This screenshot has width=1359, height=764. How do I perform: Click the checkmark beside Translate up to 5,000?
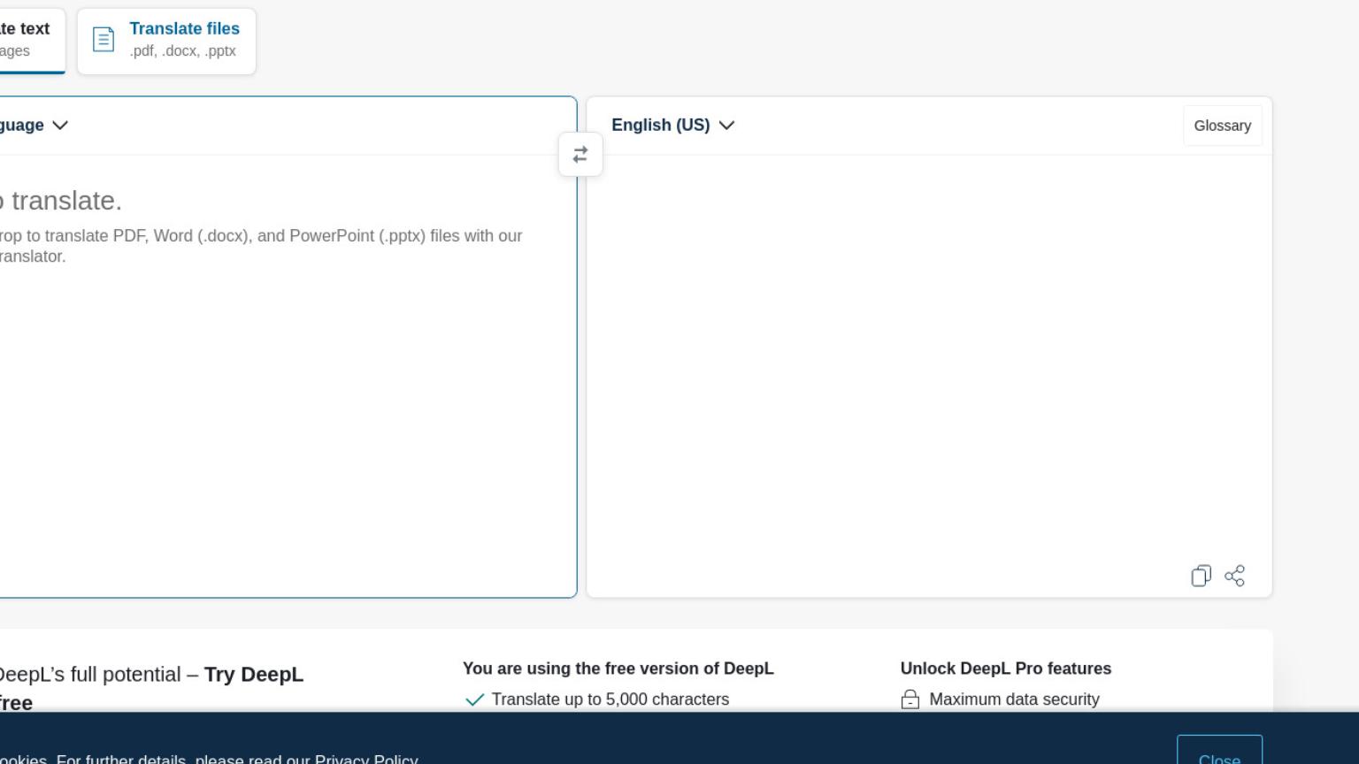pyautogui.click(x=474, y=699)
